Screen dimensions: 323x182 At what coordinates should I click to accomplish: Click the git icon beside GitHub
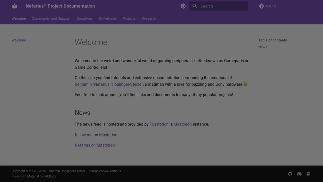[x=262, y=6]
